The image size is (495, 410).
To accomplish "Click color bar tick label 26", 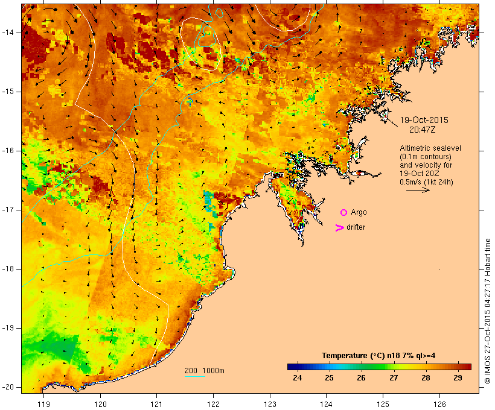I will click(x=361, y=378).
